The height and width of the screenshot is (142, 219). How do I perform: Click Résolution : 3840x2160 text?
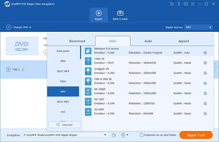[142, 63]
